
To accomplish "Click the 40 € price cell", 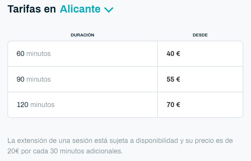I will [x=173, y=54].
